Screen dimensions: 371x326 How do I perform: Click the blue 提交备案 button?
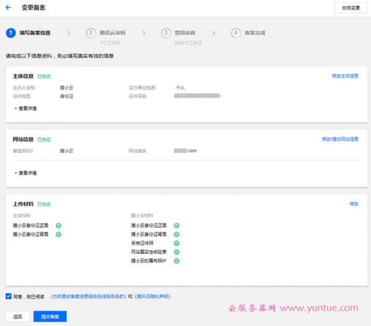(50, 316)
